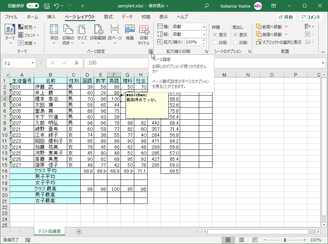The height and width of the screenshot is (244, 328).
Task: Click the 共有 share button
Action: tap(285, 17)
